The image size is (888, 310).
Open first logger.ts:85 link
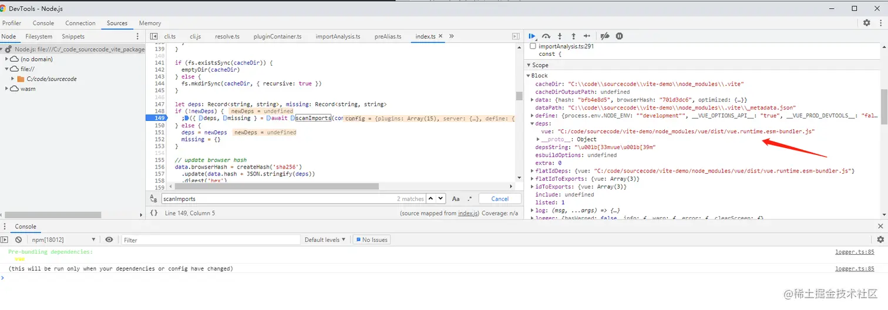pos(855,252)
